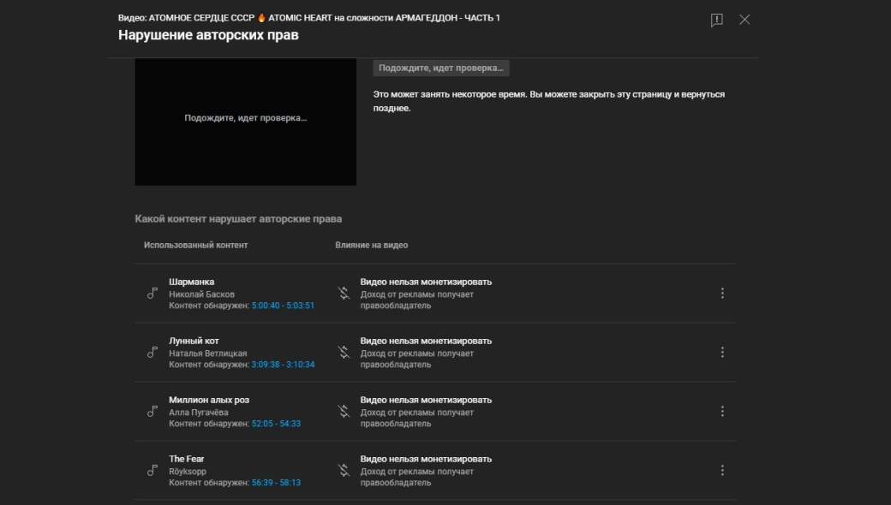891x505 pixels.
Task: Click 'Видео нельзя монетизировать' in Миллион алых роз row
Action: [x=426, y=400]
